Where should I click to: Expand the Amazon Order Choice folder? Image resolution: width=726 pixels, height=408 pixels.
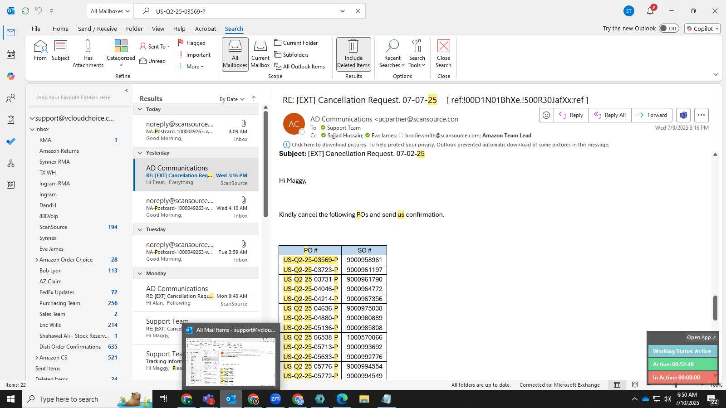click(37, 260)
